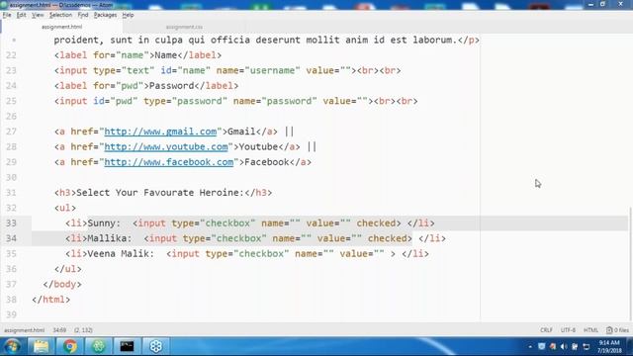Open File Explorer from the taskbar
Screen dimensions: 633x356
(x=41, y=346)
